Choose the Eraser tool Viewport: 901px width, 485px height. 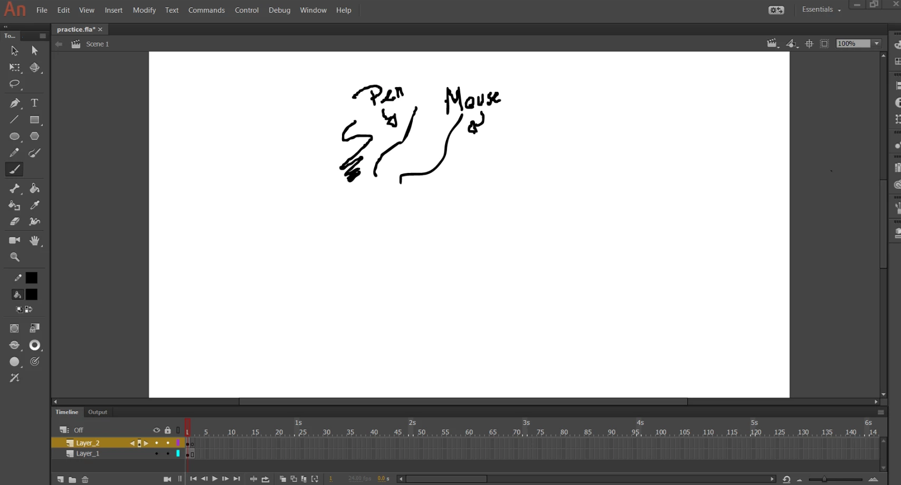[14, 221]
